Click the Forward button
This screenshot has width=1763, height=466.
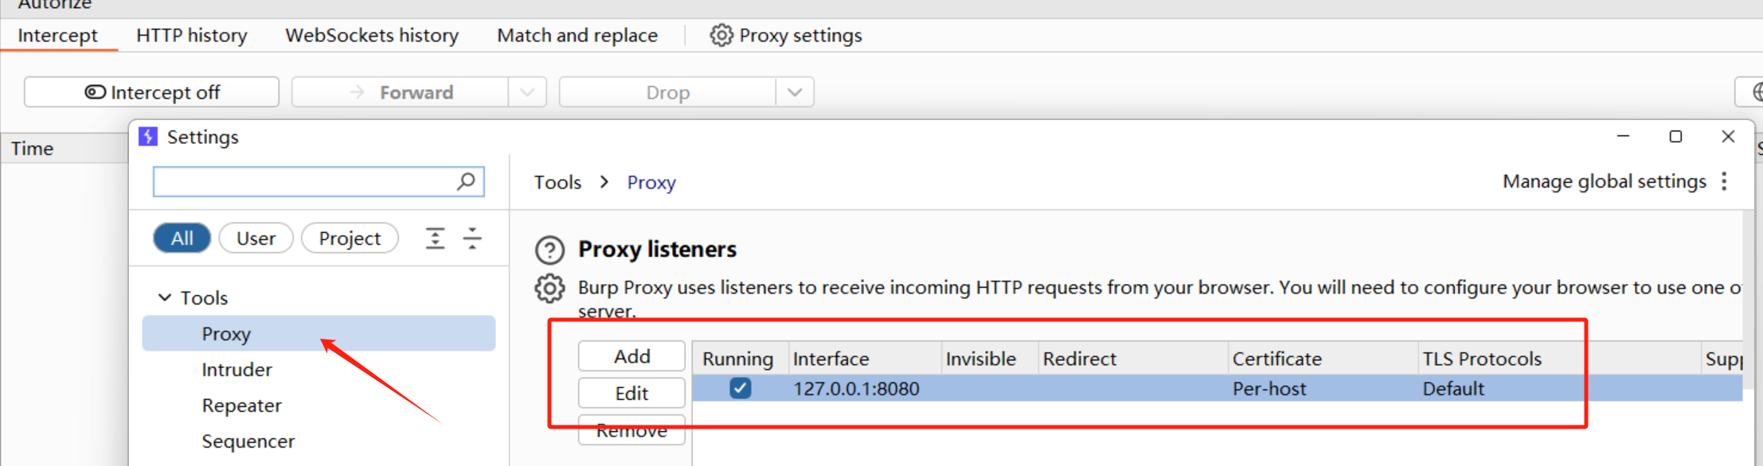[x=401, y=92]
